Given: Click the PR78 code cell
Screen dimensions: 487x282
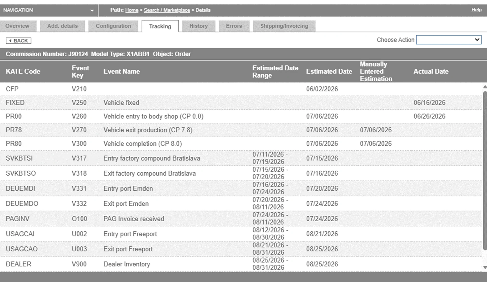Looking at the screenshot, I should tap(14, 130).
